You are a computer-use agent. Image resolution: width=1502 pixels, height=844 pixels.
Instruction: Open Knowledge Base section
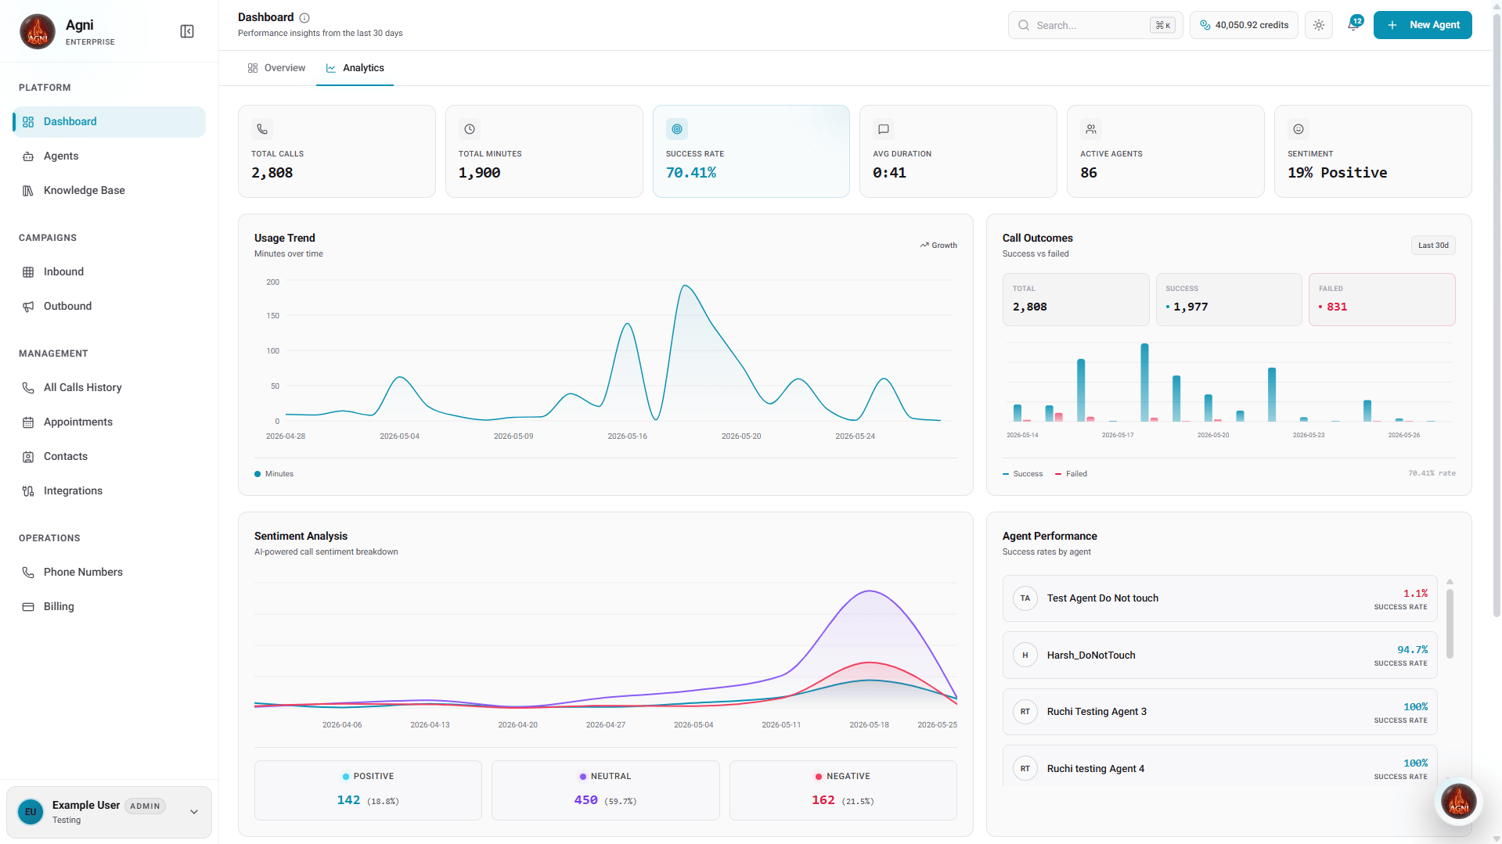tap(110, 191)
